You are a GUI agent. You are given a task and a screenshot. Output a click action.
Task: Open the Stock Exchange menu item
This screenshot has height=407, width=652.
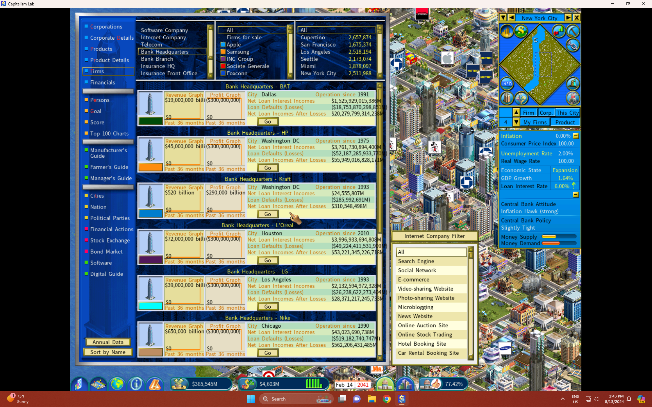coord(110,240)
